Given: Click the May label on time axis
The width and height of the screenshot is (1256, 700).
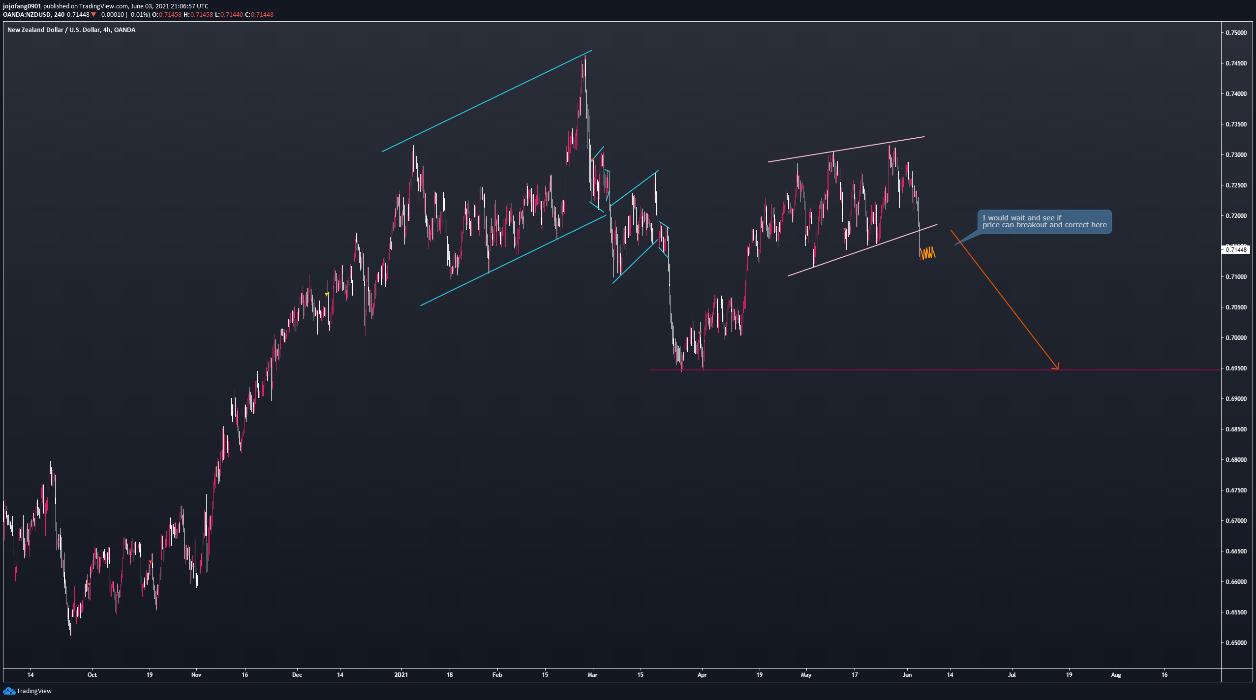Looking at the screenshot, I should coord(806,675).
